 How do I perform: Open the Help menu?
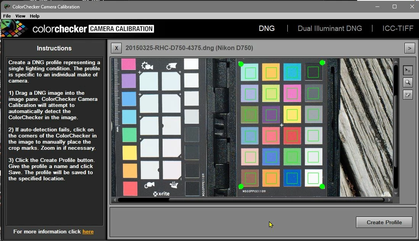coord(34,16)
